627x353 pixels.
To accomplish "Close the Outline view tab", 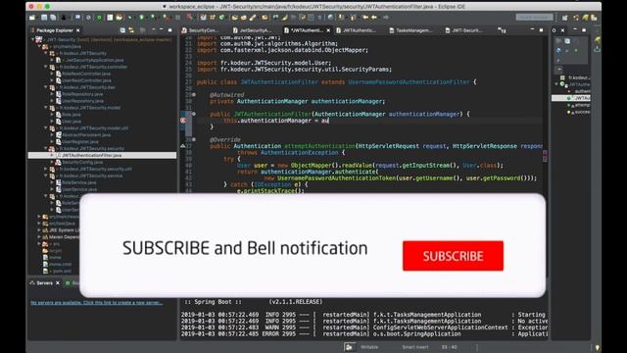I will pyautogui.click(x=562, y=30).
